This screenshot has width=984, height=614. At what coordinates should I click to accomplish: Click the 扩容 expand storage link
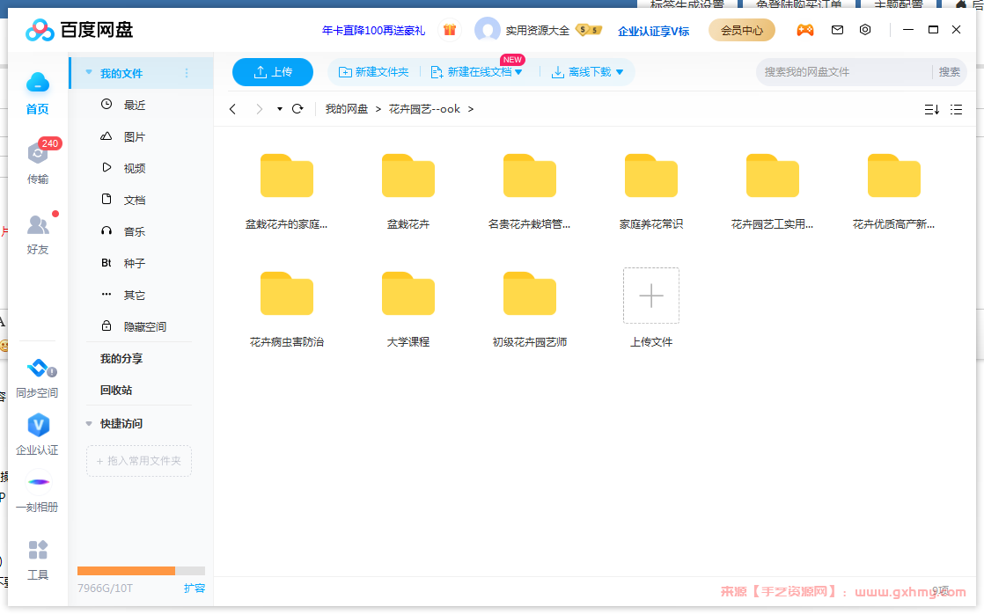(195, 588)
